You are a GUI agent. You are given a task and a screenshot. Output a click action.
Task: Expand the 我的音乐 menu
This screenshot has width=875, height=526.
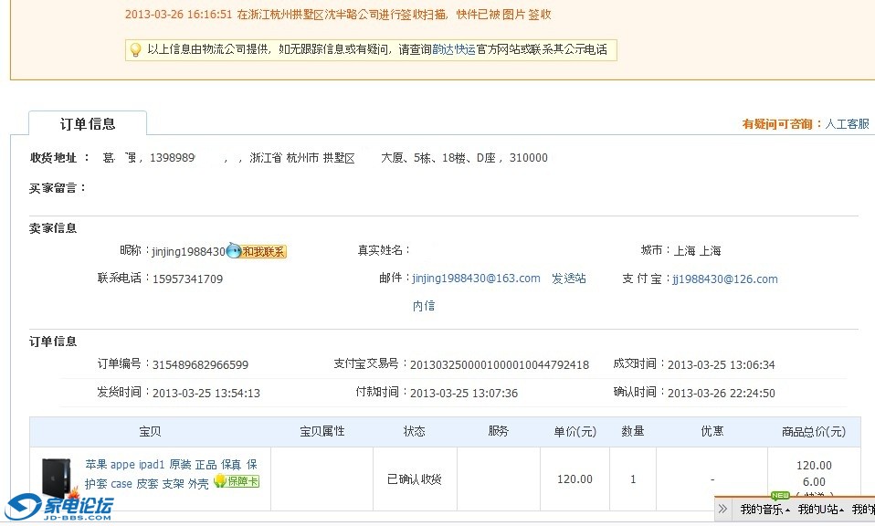(x=764, y=509)
